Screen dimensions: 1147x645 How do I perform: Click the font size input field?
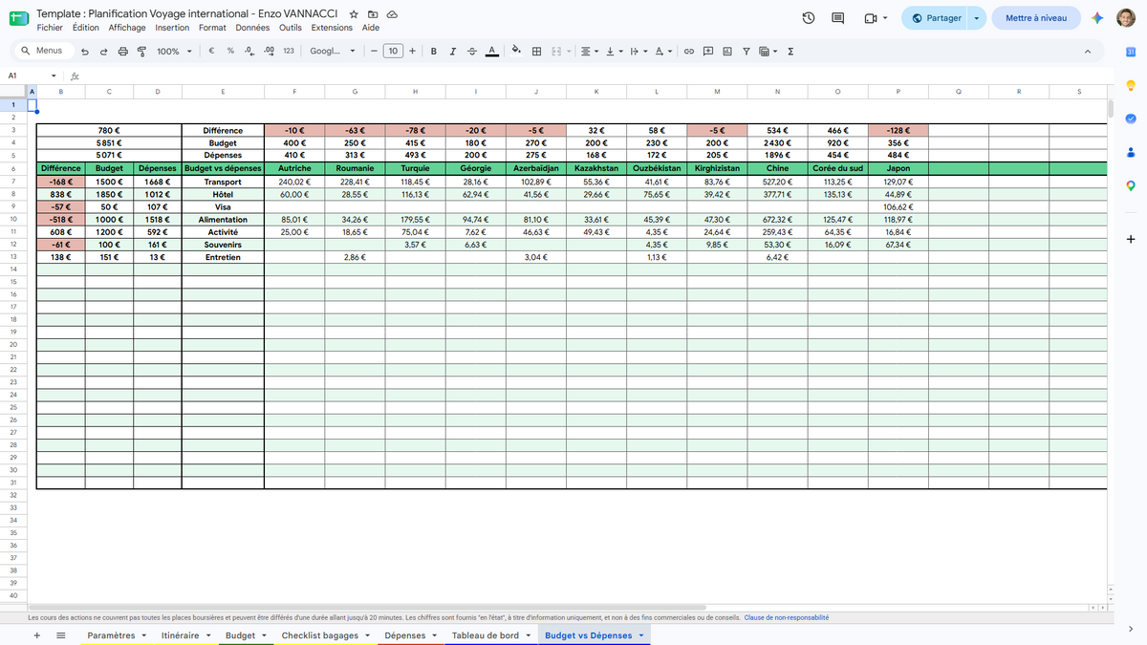393,52
